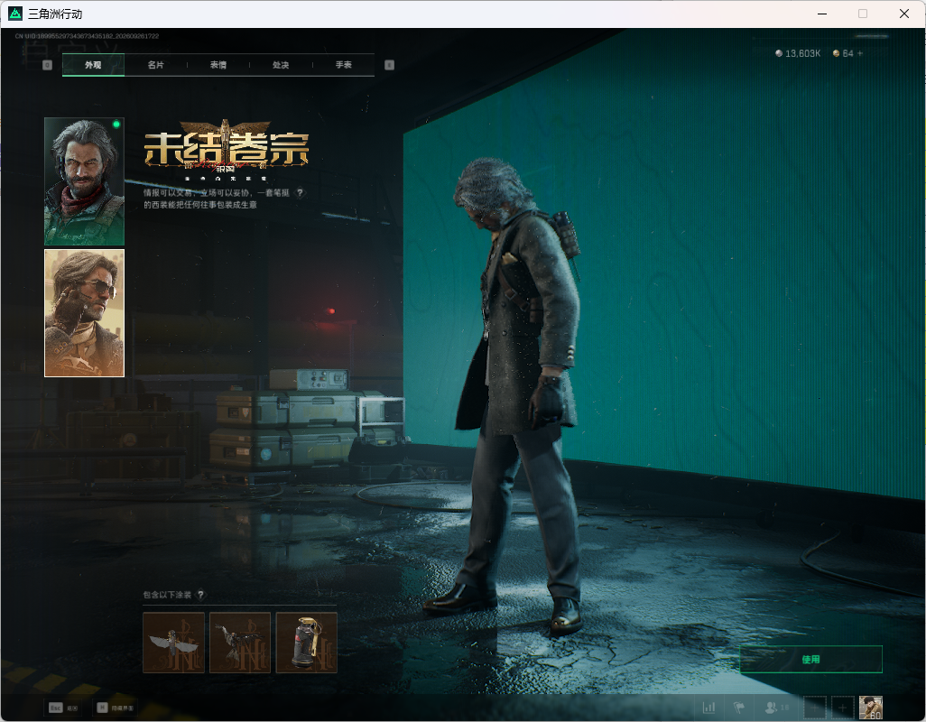This screenshot has height=722, width=926.
Task: Select the sunglasses operator skin portrait
Action: [x=85, y=313]
